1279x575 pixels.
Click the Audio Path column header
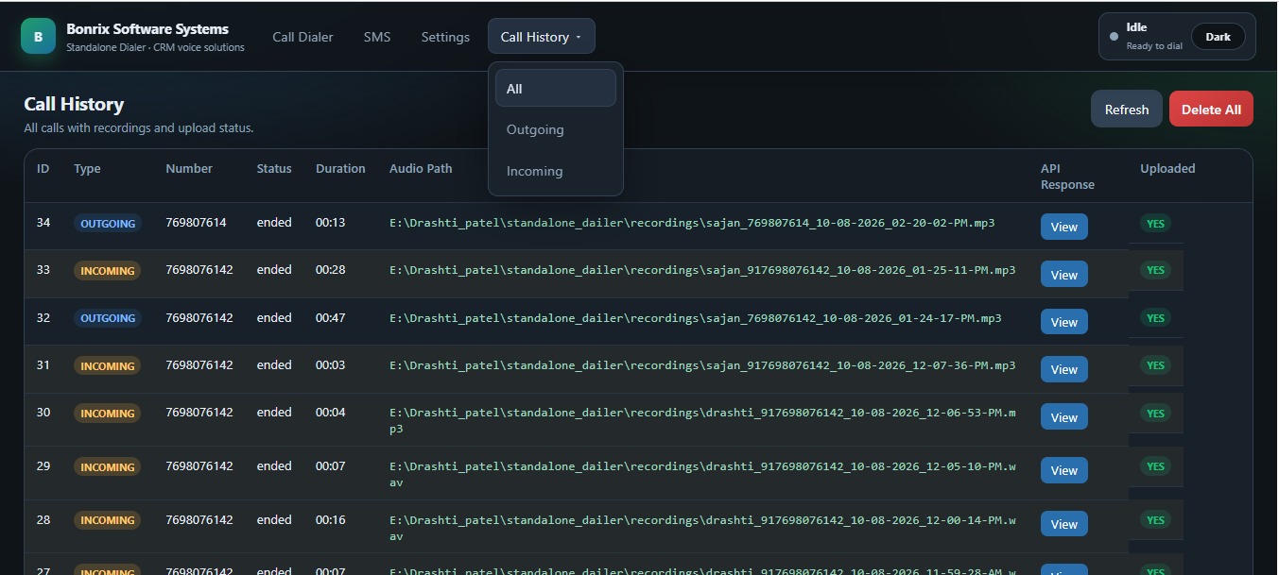tap(421, 169)
